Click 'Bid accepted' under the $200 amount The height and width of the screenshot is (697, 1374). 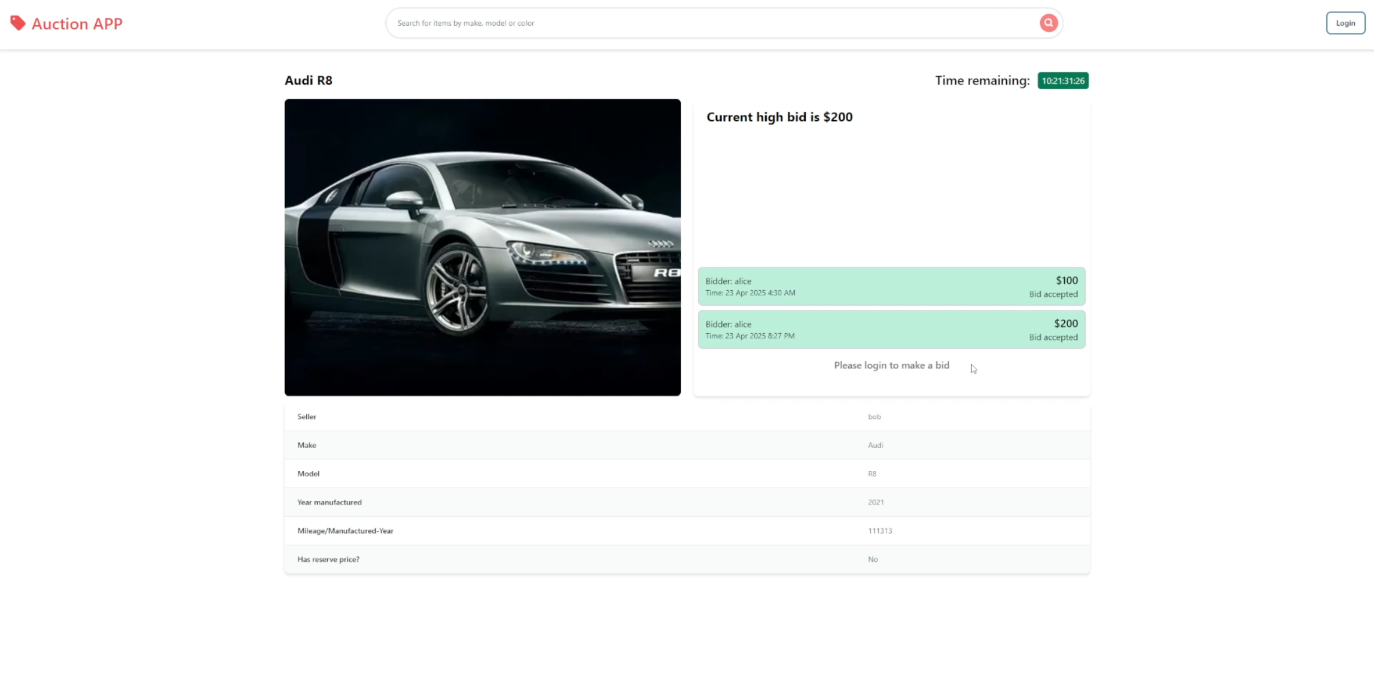(1053, 337)
